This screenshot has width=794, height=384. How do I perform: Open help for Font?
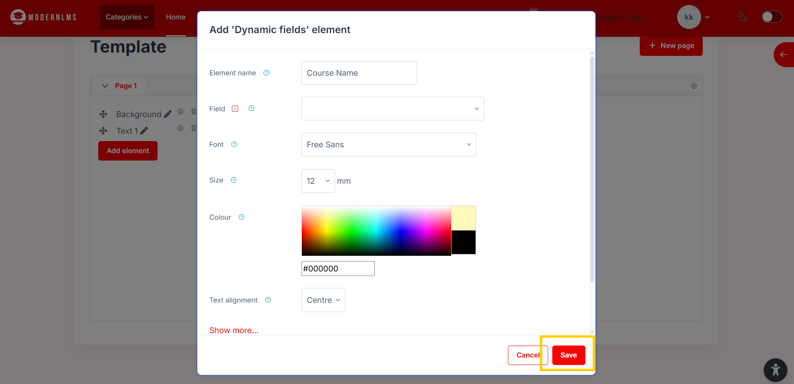pyautogui.click(x=234, y=144)
